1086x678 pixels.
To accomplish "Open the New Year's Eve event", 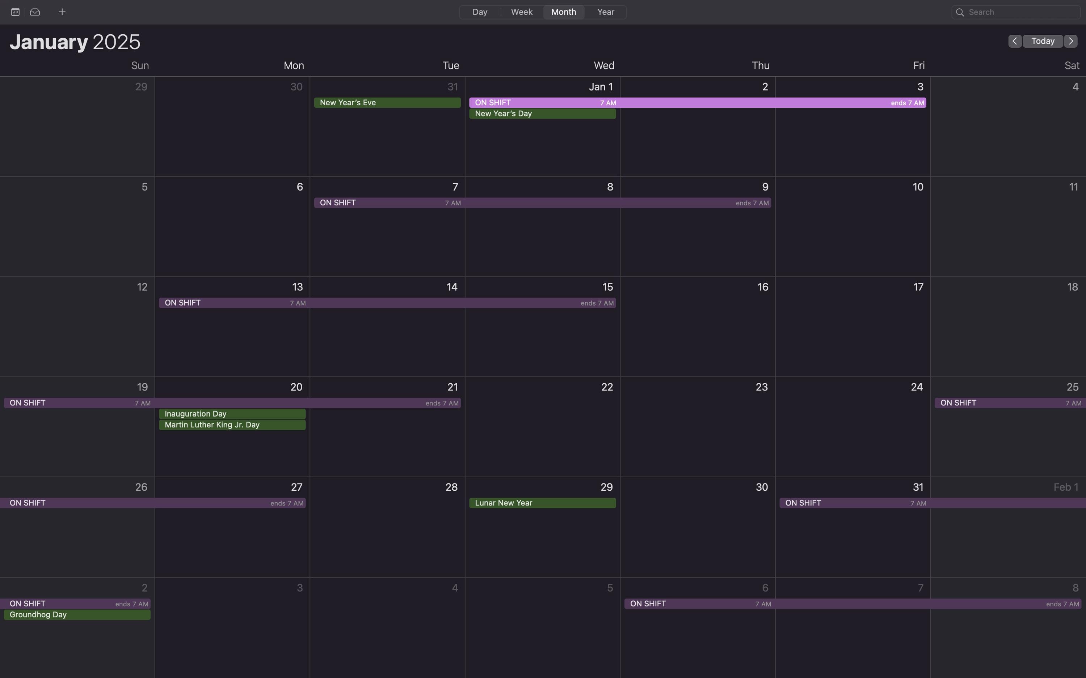I will coord(387,102).
